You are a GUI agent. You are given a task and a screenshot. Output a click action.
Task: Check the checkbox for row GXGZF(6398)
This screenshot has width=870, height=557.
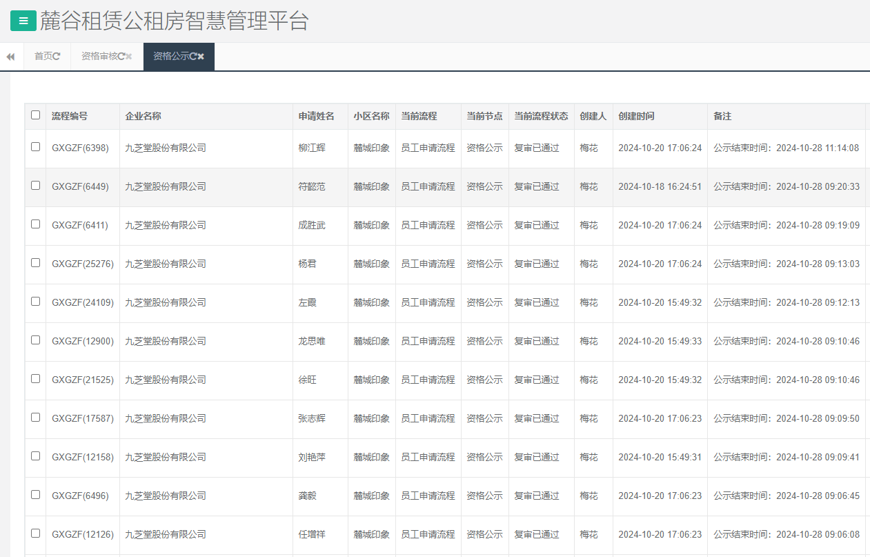[35, 148]
